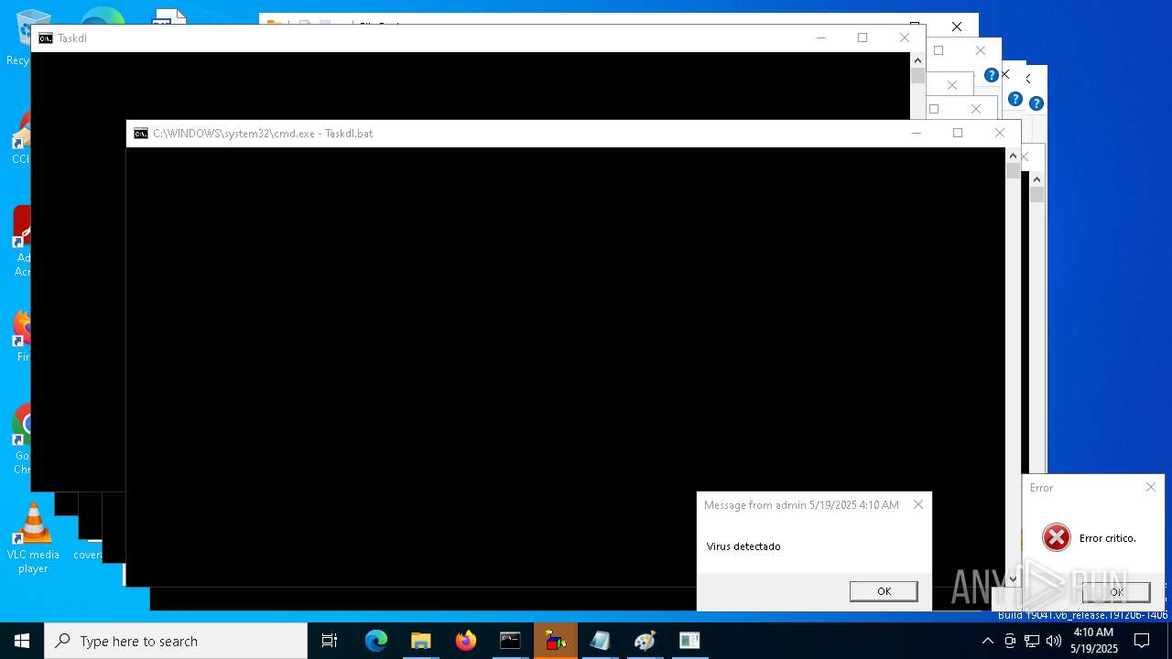The image size is (1172, 659).
Task: Click the paint palette taskbar icon
Action: pyautogui.click(x=645, y=641)
